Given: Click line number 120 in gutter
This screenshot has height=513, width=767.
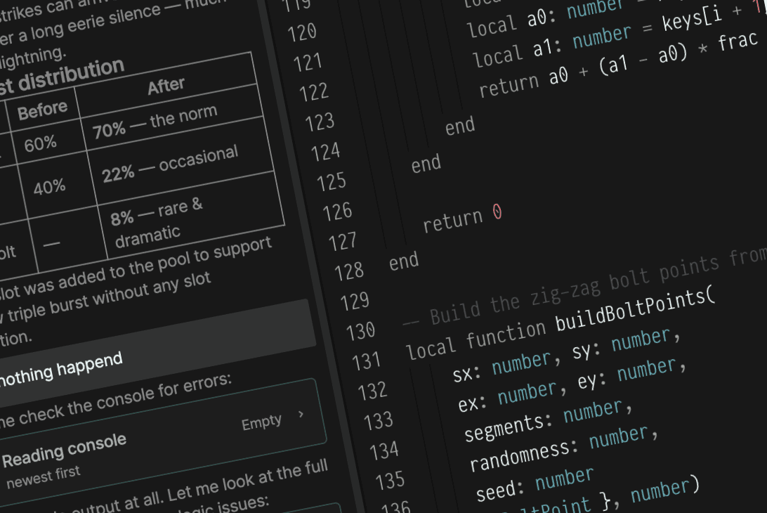Looking at the screenshot, I should point(302,33).
